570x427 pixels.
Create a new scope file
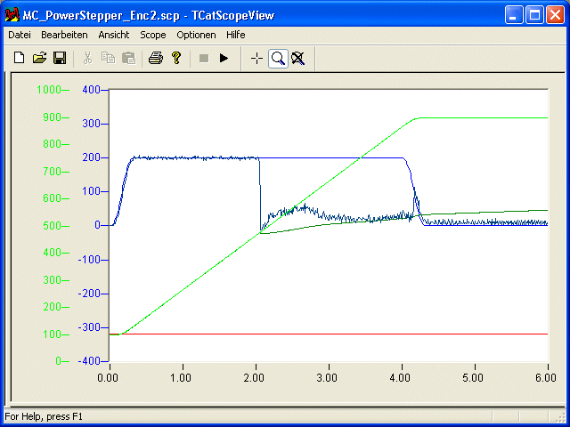tap(20, 58)
